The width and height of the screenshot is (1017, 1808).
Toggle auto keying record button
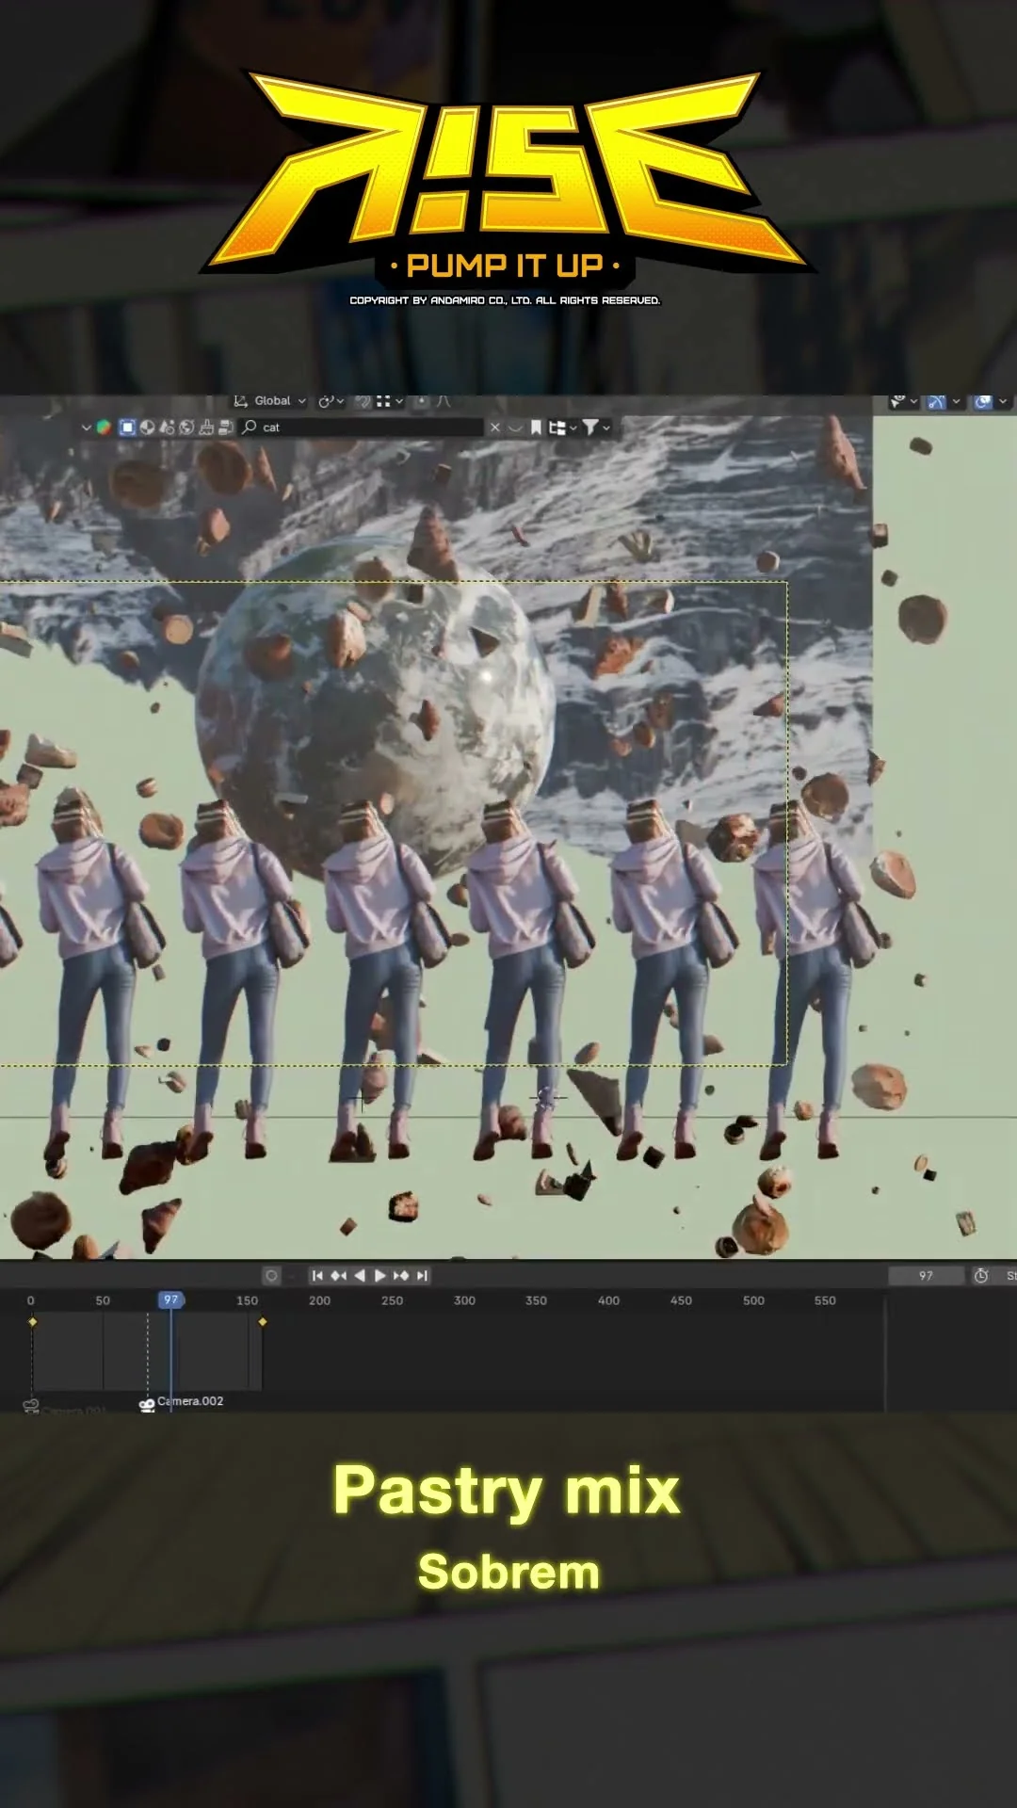pyautogui.click(x=272, y=1275)
